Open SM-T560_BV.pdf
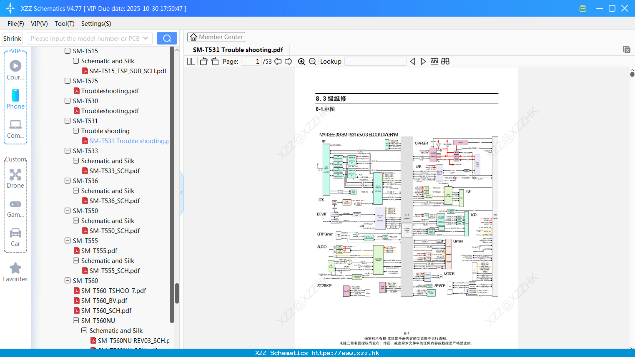The width and height of the screenshot is (635, 357). coord(100,301)
